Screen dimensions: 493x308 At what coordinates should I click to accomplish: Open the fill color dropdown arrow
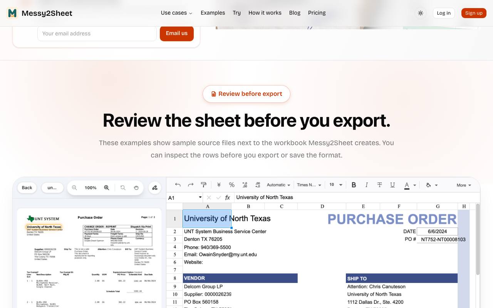click(x=436, y=185)
